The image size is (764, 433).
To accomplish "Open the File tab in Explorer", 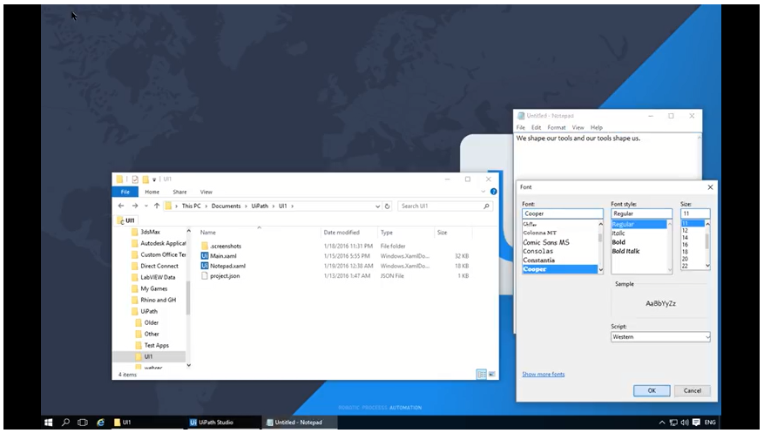I will 125,192.
